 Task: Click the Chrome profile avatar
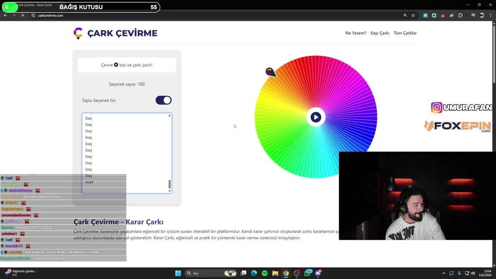click(x=482, y=15)
